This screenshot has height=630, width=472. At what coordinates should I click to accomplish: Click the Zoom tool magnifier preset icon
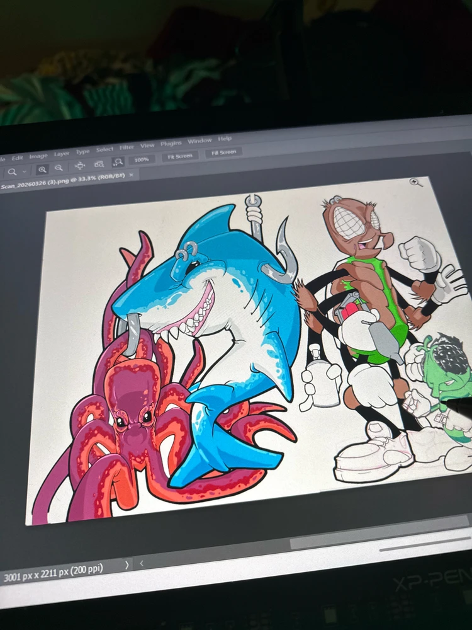[13, 172]
